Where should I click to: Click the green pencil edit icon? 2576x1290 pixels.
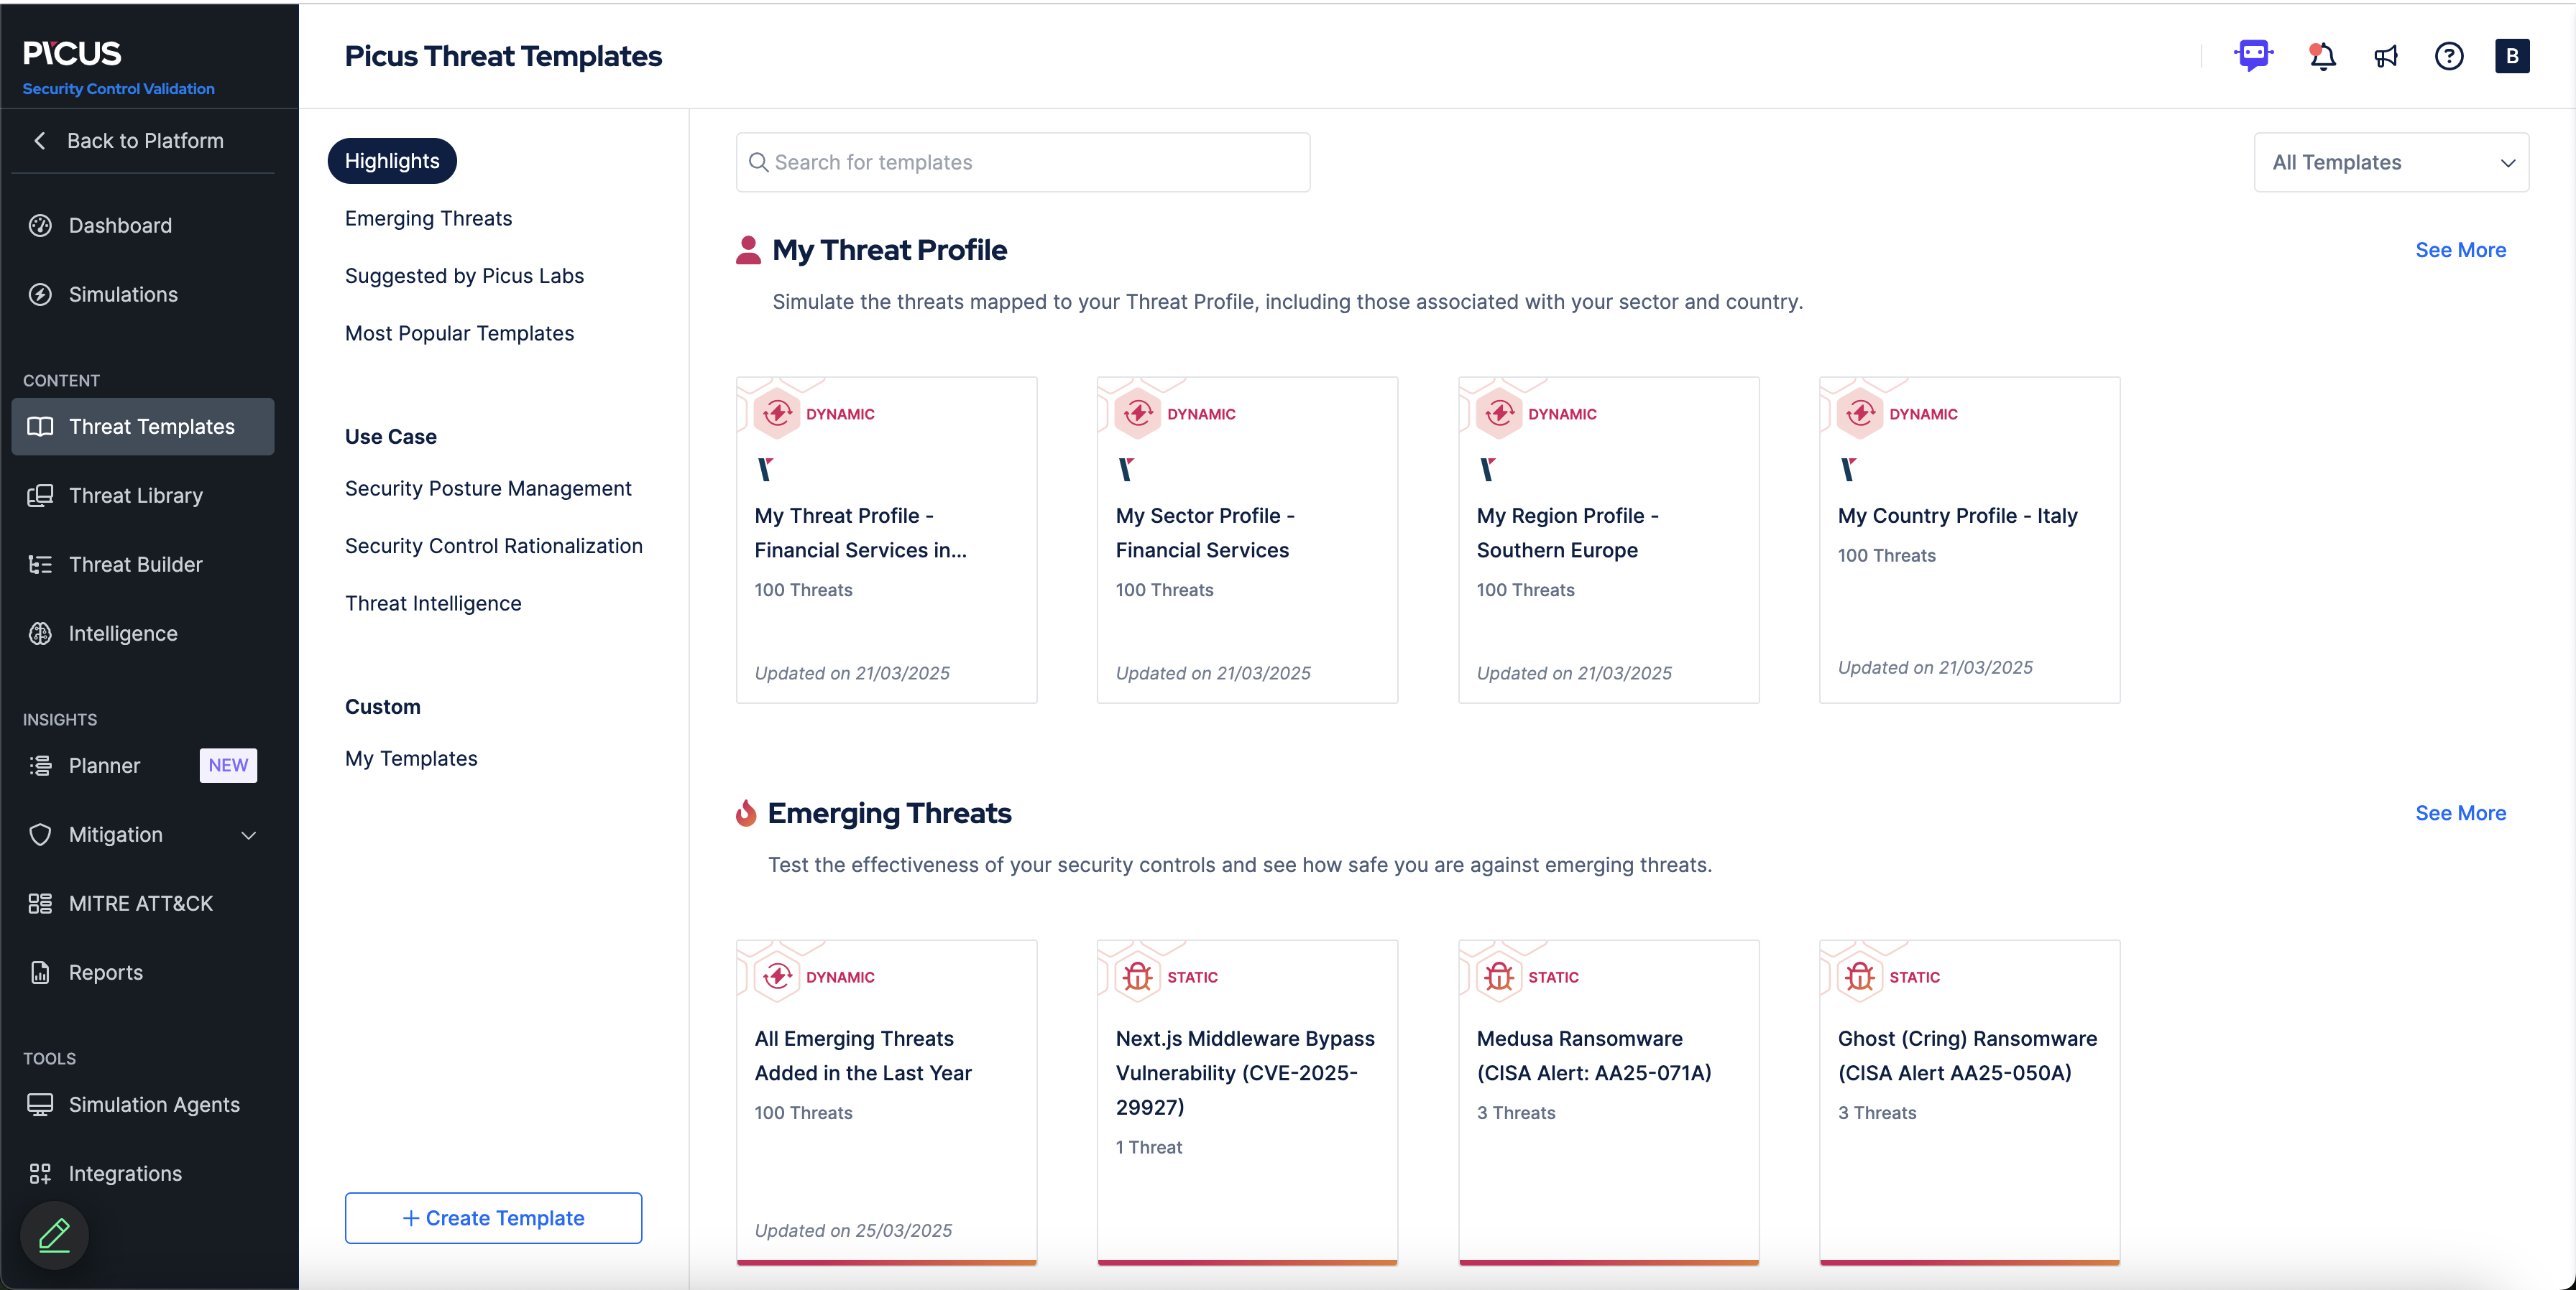(x=54, y=1235)
